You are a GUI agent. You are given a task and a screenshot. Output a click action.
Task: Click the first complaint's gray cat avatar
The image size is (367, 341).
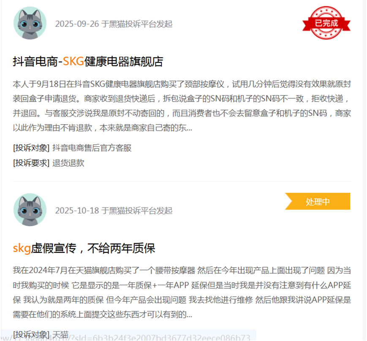tap(30, 23)
